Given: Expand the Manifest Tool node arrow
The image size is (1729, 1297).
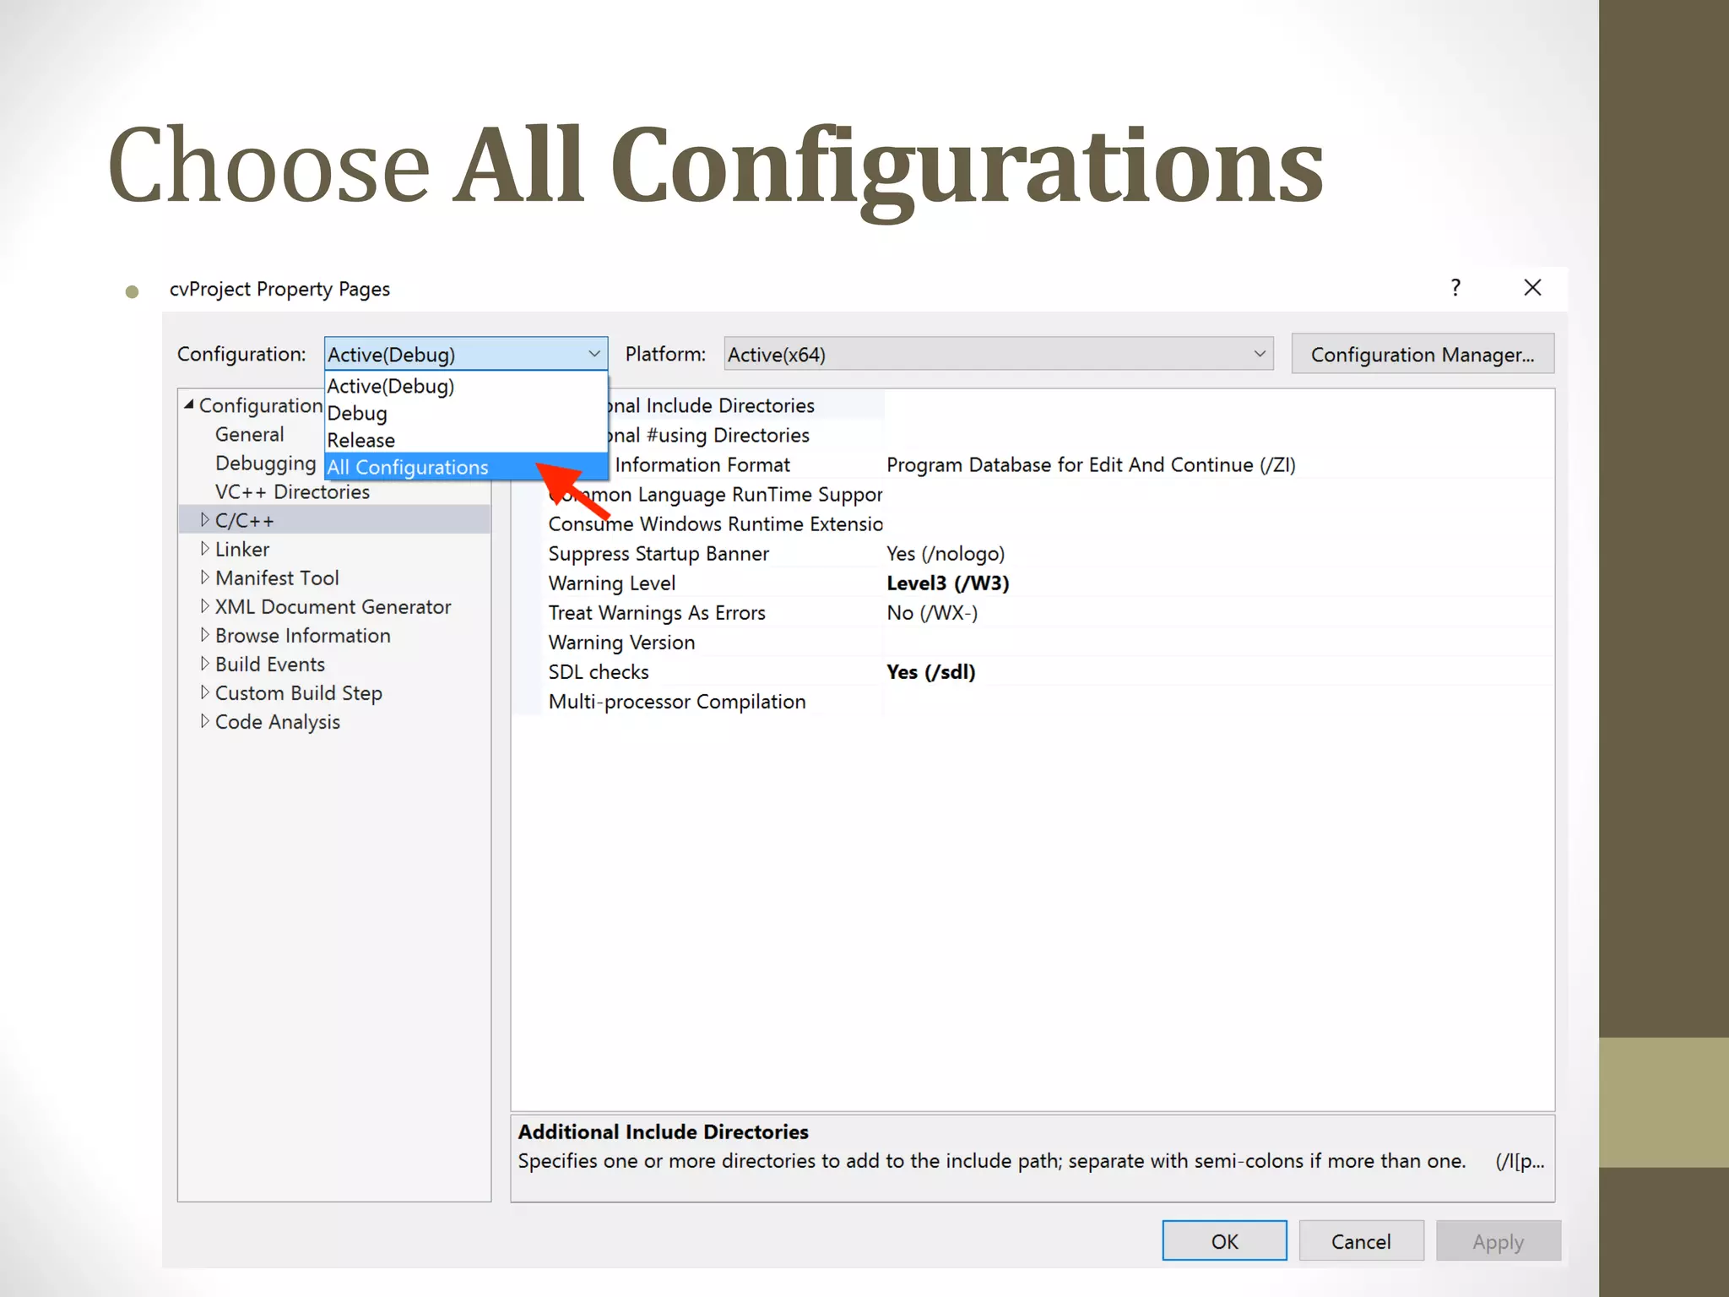Looking at the screenshot, I should tap(204, 578).
